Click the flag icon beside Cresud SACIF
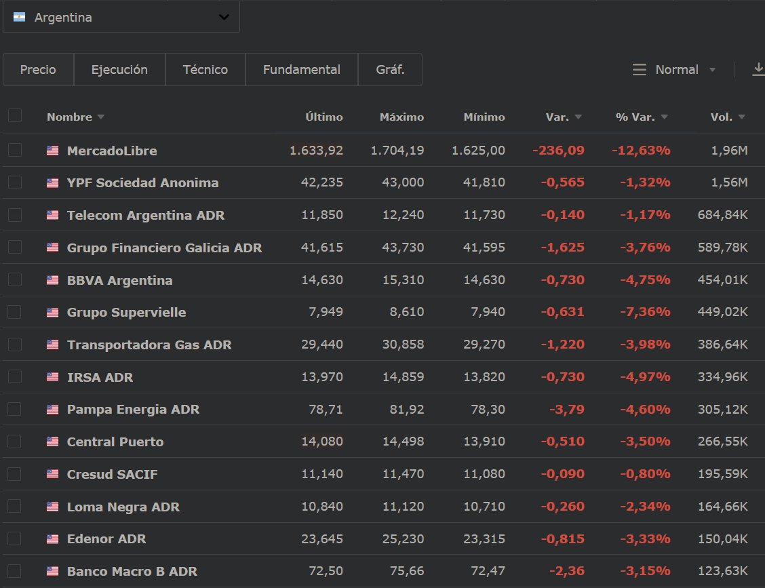The image size is (765, 588). click(x=53, y=474)
